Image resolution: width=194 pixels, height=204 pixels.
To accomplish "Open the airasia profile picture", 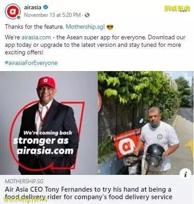I will coord(13,11).
